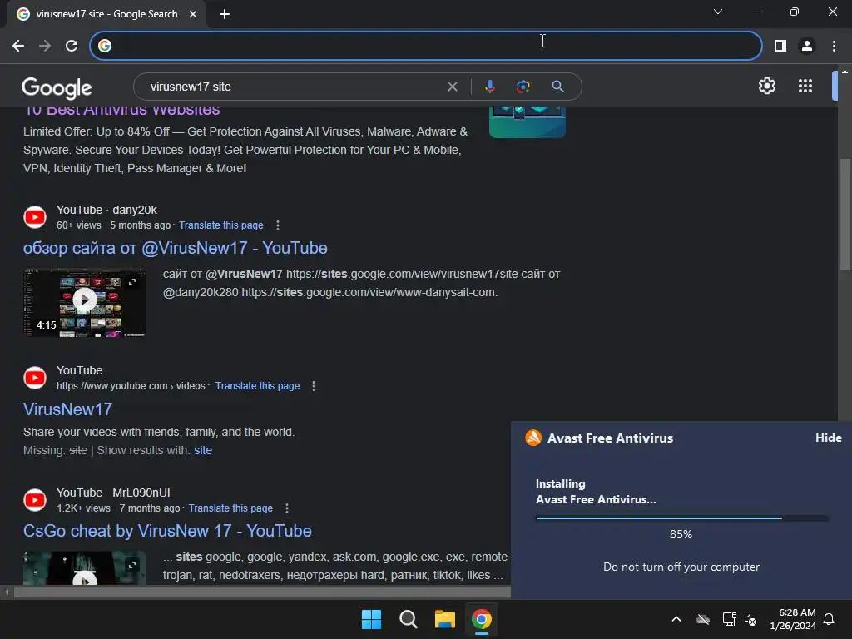Click the muted volume tray icon

[751, 619]
